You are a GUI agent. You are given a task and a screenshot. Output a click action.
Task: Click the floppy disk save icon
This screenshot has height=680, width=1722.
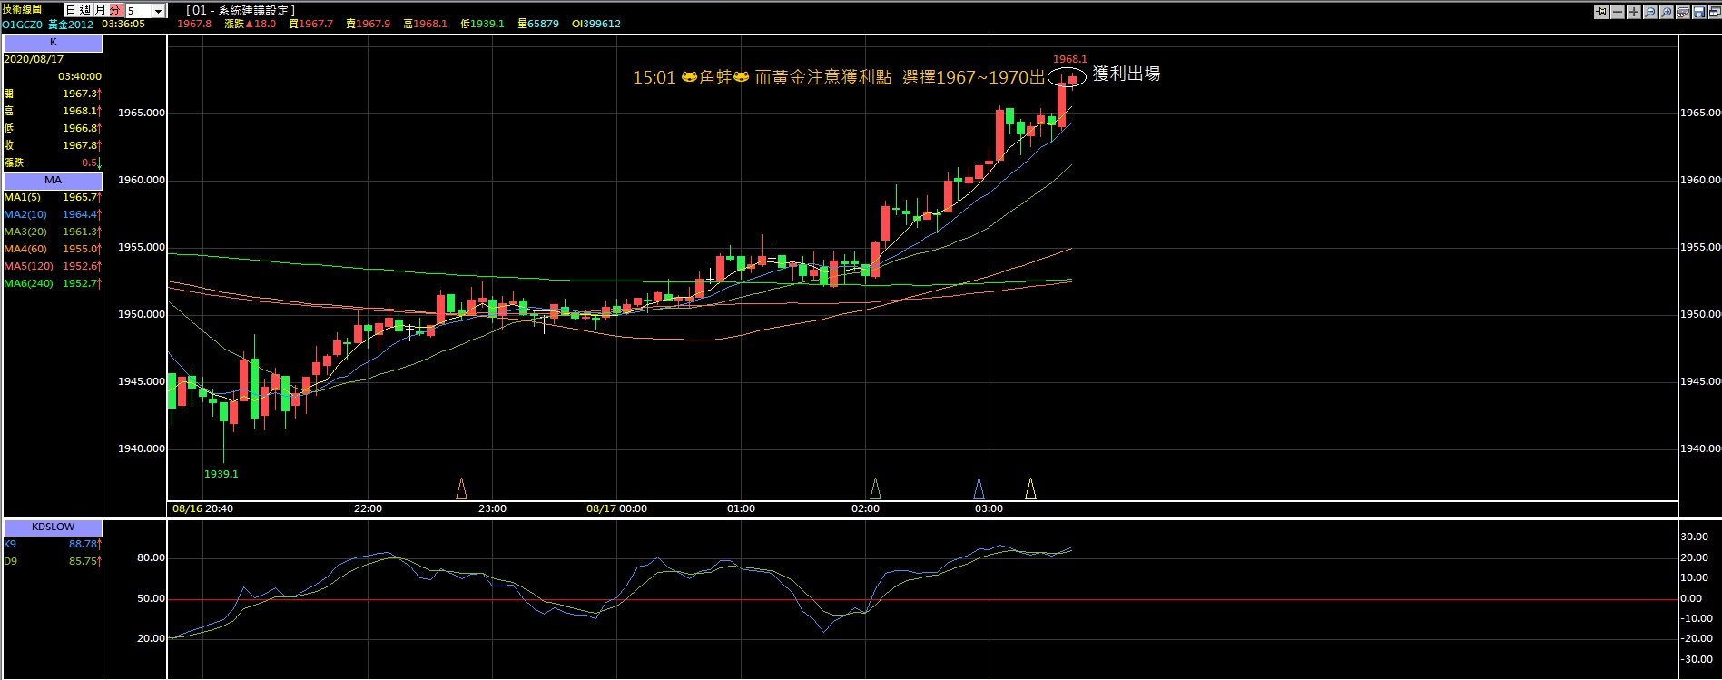pos(1699,12)
